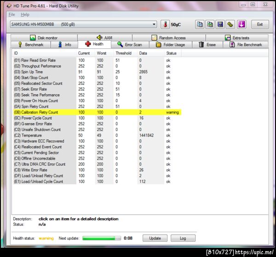Open the File menu
Image resolution: width=276 pixels, height=257 pixels.
(x=11, y=15)
